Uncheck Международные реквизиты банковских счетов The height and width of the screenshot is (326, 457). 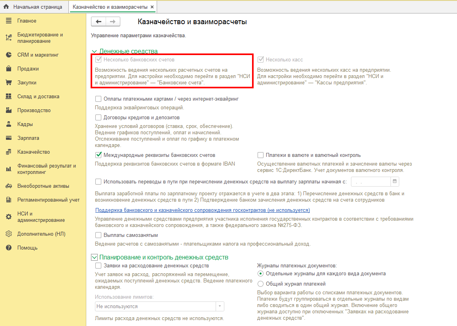coord(98,155)
